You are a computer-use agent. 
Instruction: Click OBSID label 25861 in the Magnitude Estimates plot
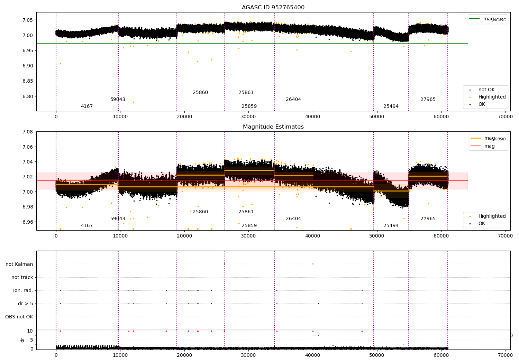[246, 212]
